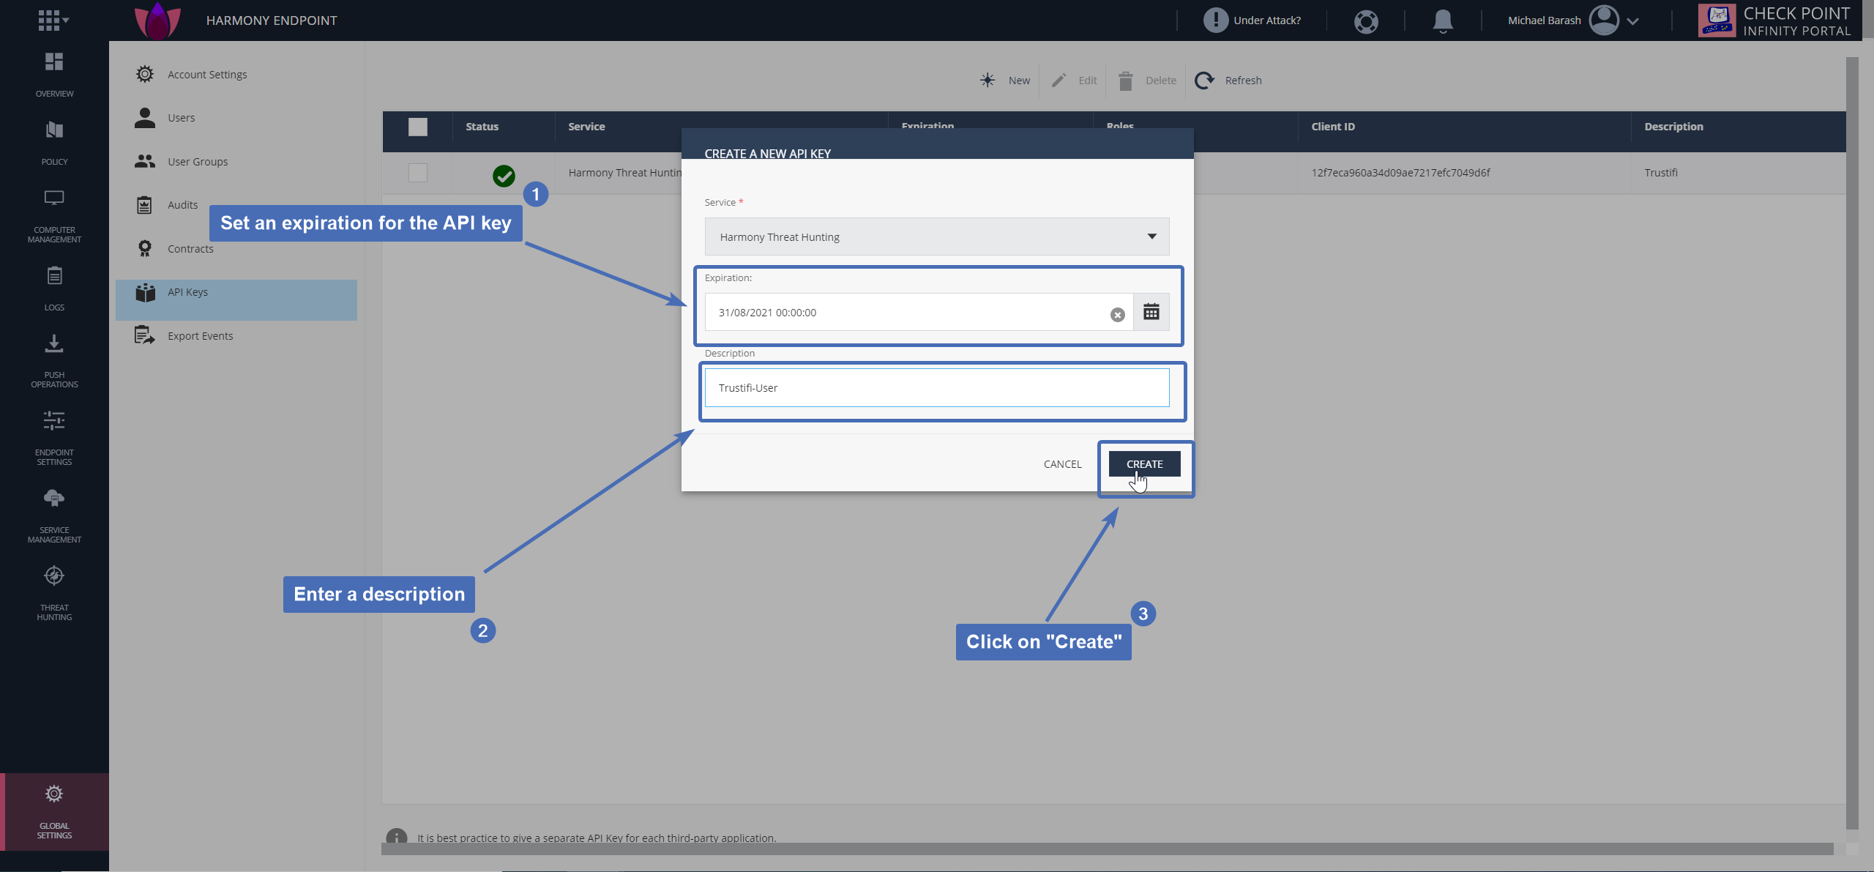Open the notifications bell

(x=1443, y=21)
